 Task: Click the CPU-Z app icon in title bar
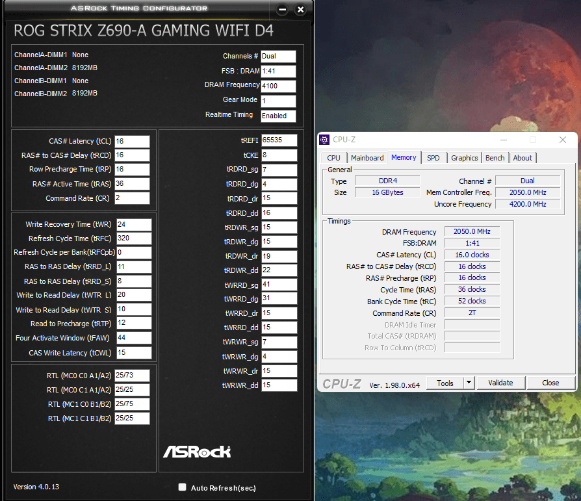pyautogui.click(x=324, y=140)
